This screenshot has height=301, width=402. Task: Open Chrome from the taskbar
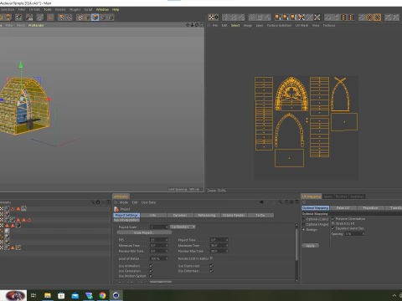click(x=102, y=295)
